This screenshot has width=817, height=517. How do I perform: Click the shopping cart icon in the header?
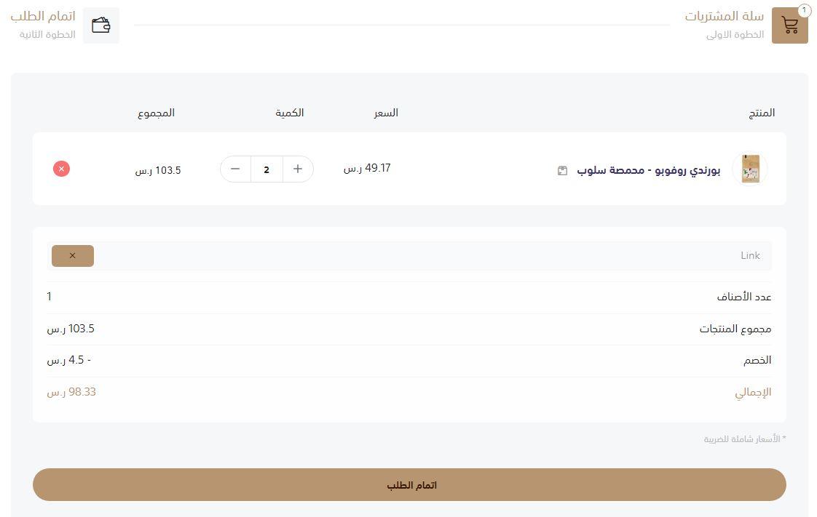pyautogui.click(x=790, y=25)
